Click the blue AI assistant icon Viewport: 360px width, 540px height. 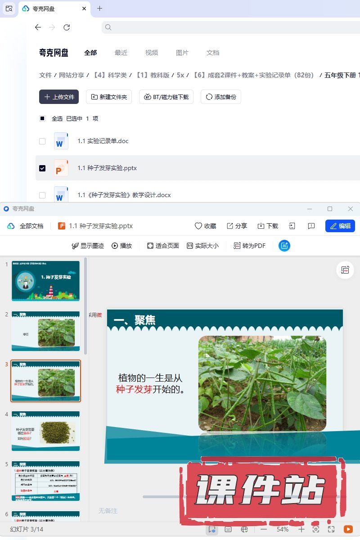(284, 246)
